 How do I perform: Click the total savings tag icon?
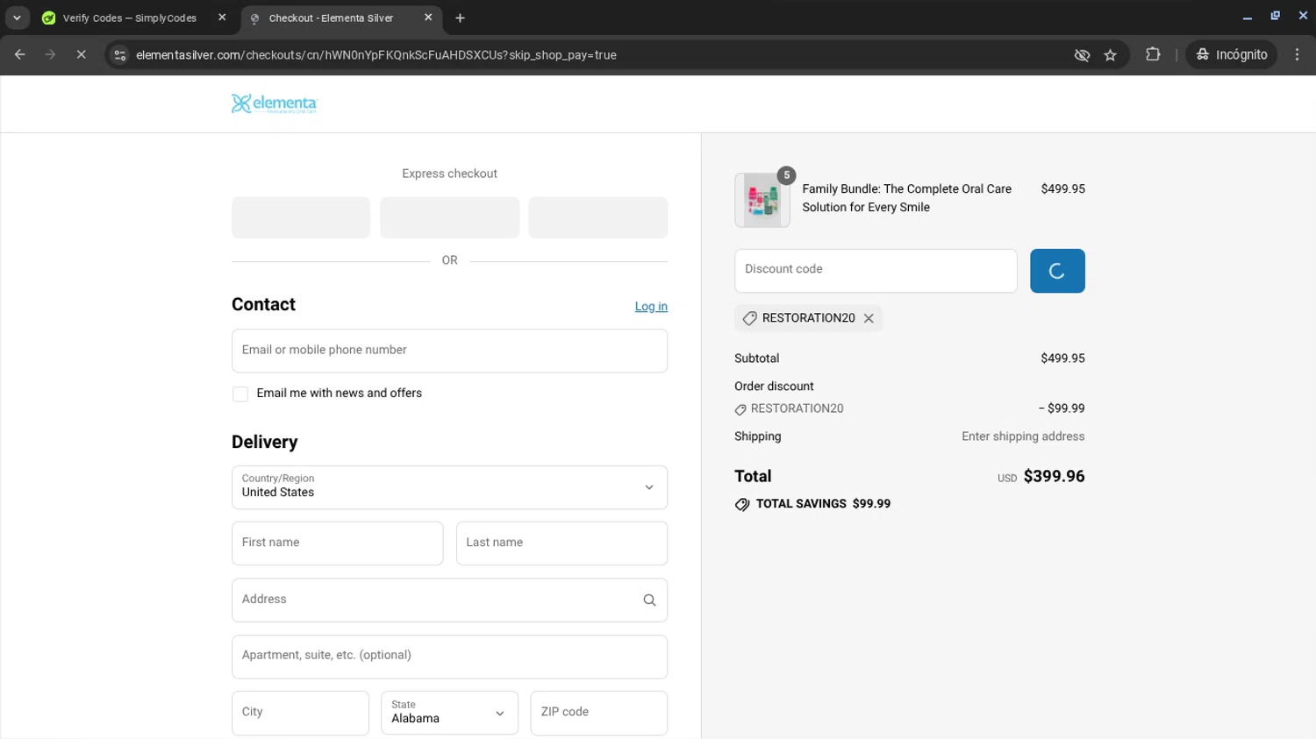coord(742,505)
